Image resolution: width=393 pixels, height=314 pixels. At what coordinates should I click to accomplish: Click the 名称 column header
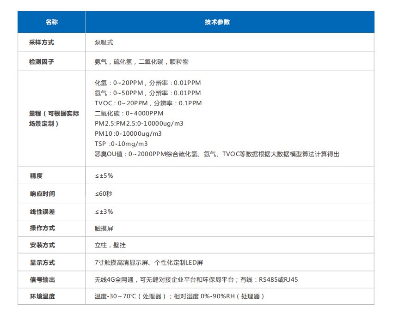pos(51,22)
